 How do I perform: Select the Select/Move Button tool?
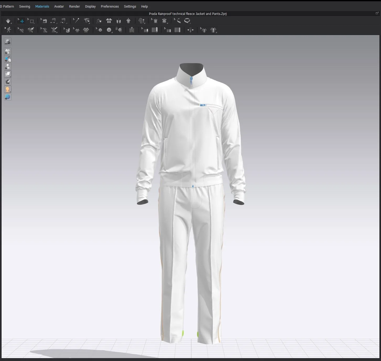pyautogui.click(x=99, y=30)
